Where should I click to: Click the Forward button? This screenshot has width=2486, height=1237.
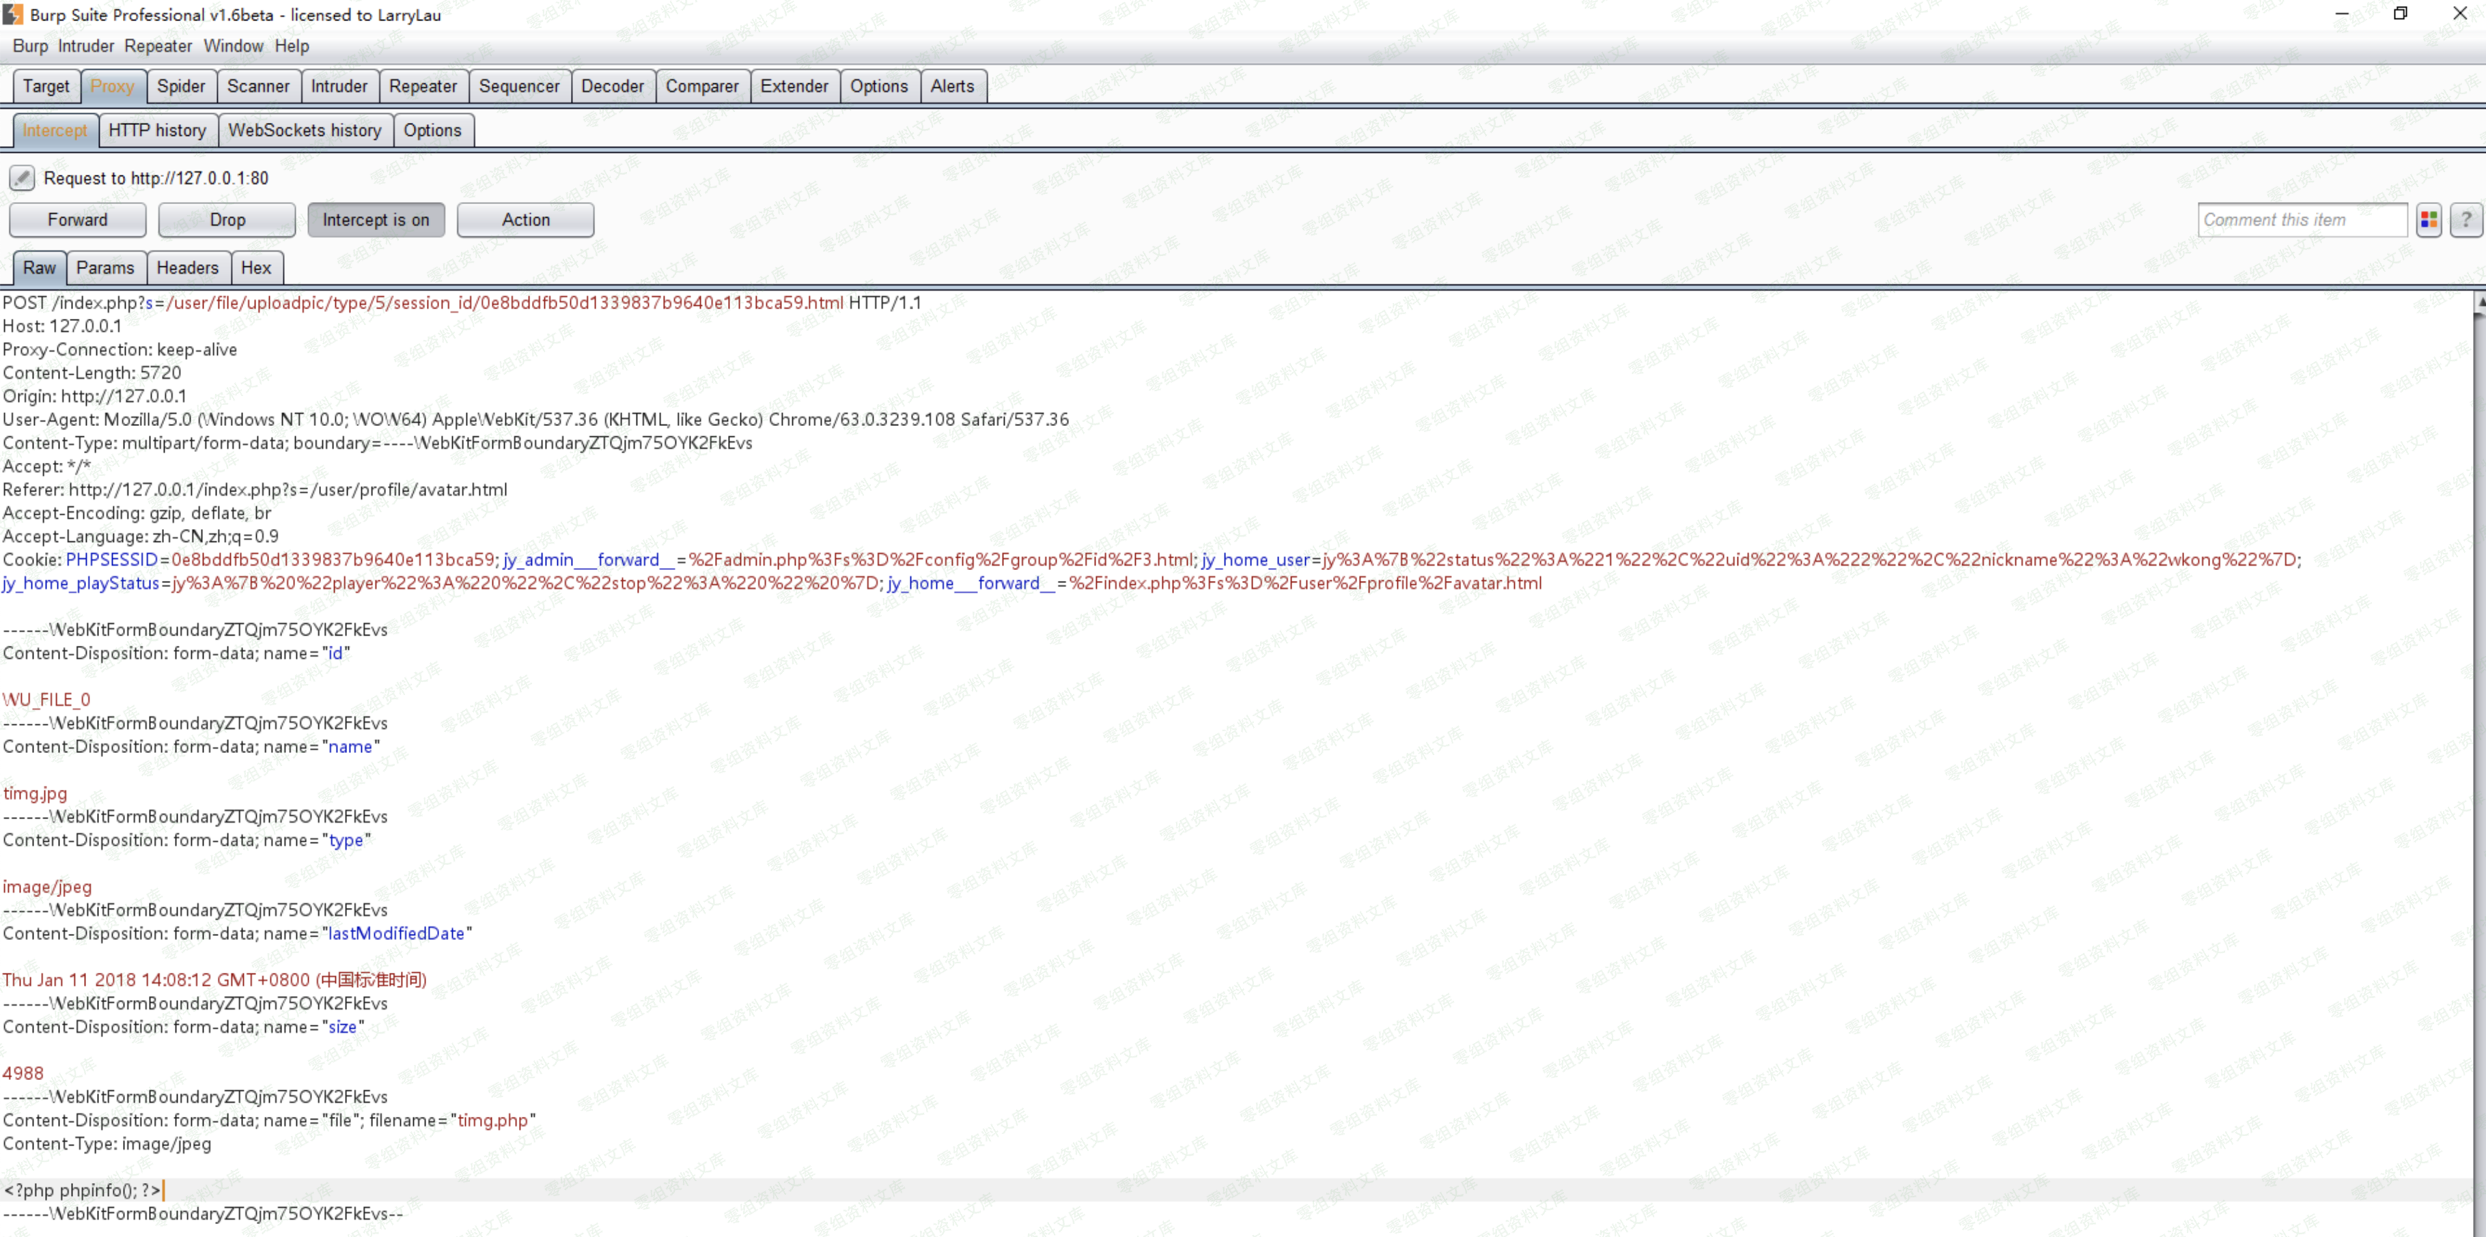coord(77,220)
